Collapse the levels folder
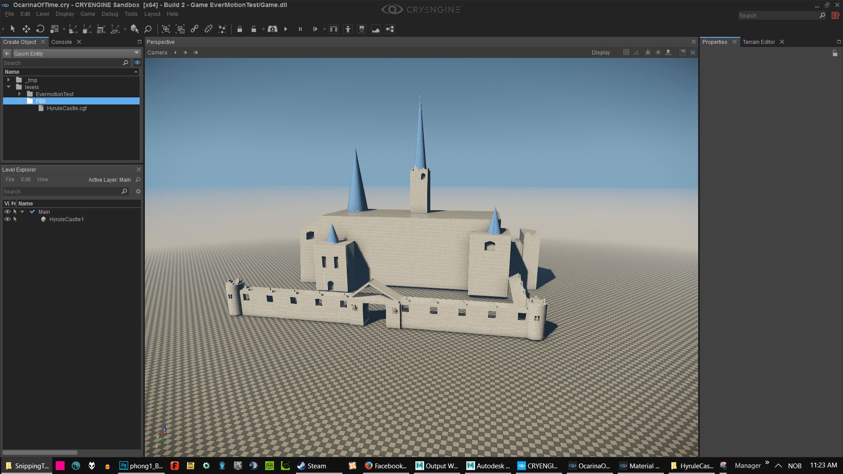 coord(8,87)
